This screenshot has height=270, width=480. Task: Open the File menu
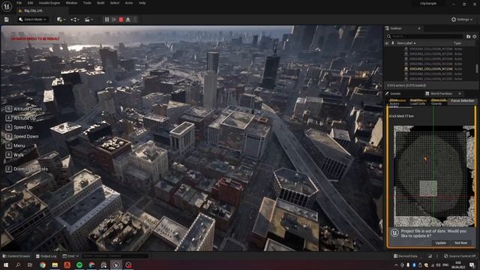point(19,3)
